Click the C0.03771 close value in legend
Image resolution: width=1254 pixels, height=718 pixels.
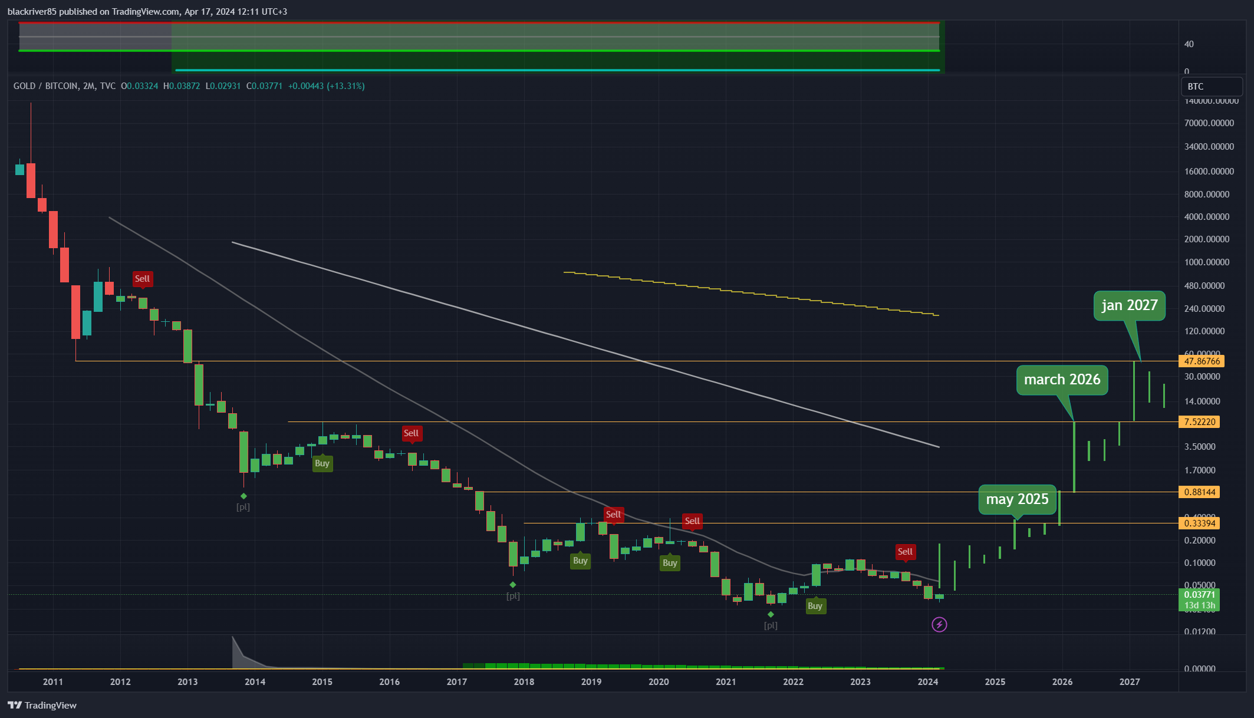[264, 86]
